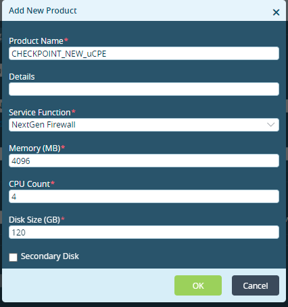Click the empty Details input field
Viewport: 288px width, 307px height.
[x=144, y=89]
